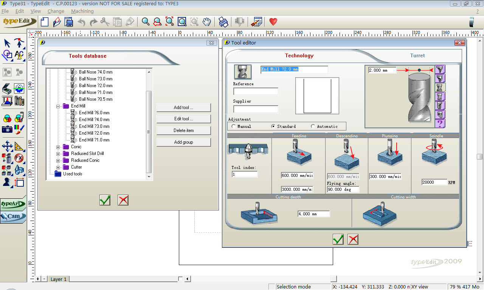Switch to the Turret tab

click(x=417, y=55)
